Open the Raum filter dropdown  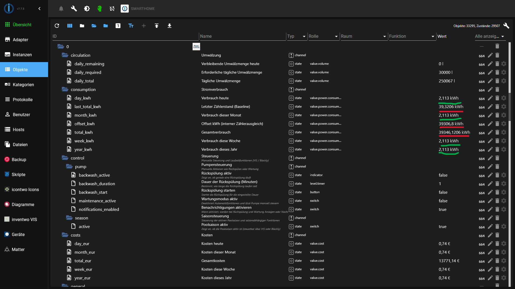click(363, 36)
